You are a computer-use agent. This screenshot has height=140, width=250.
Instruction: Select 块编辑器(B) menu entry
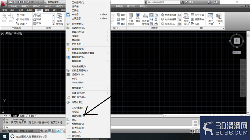point(88,49)
